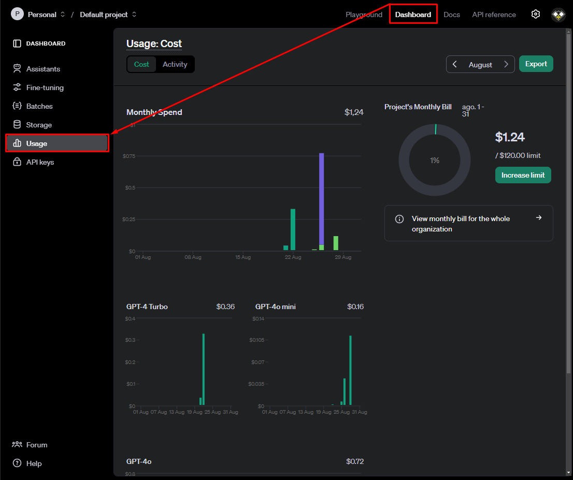This screenshot has height=480, width=573.
Task: Open View monthly bill for whole organization
Action: [468, 223]
